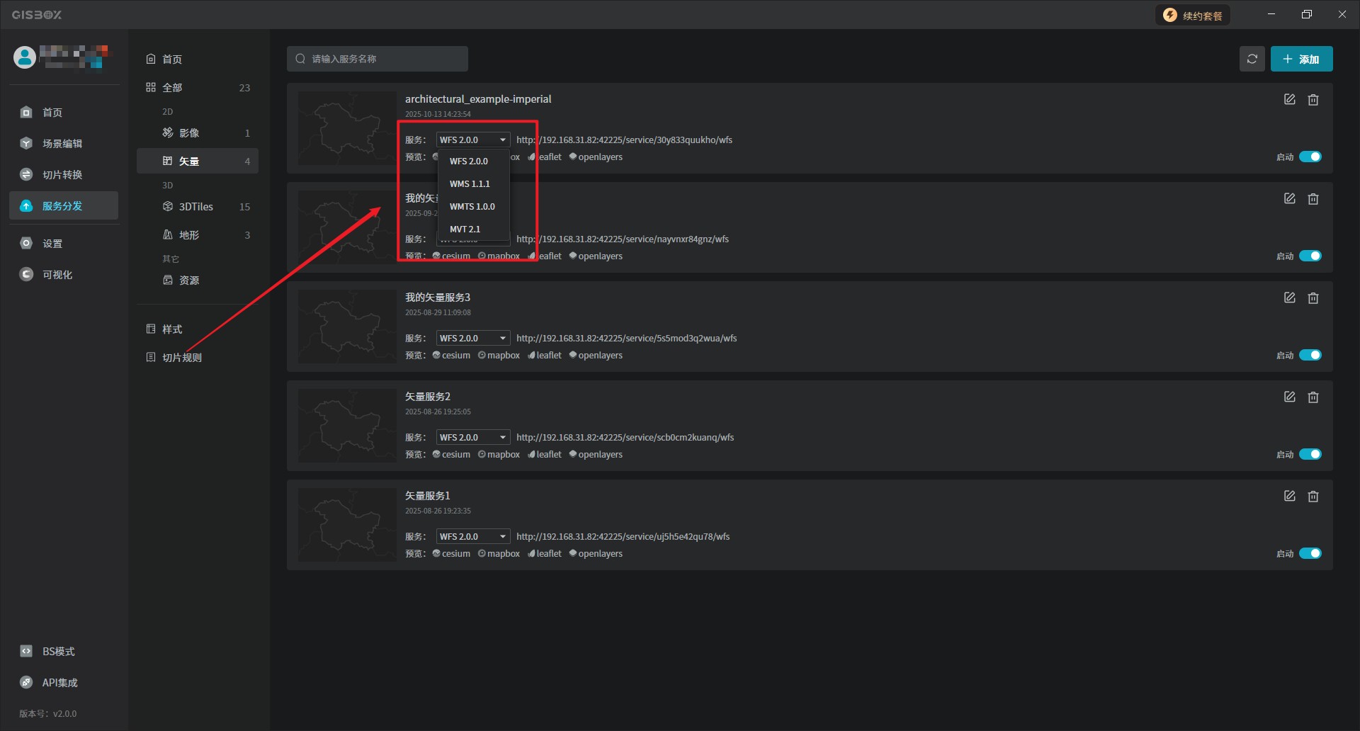1360x731 pixels.
Task: Select MVT 2.1 in the dropdown list
Action: 465,229
